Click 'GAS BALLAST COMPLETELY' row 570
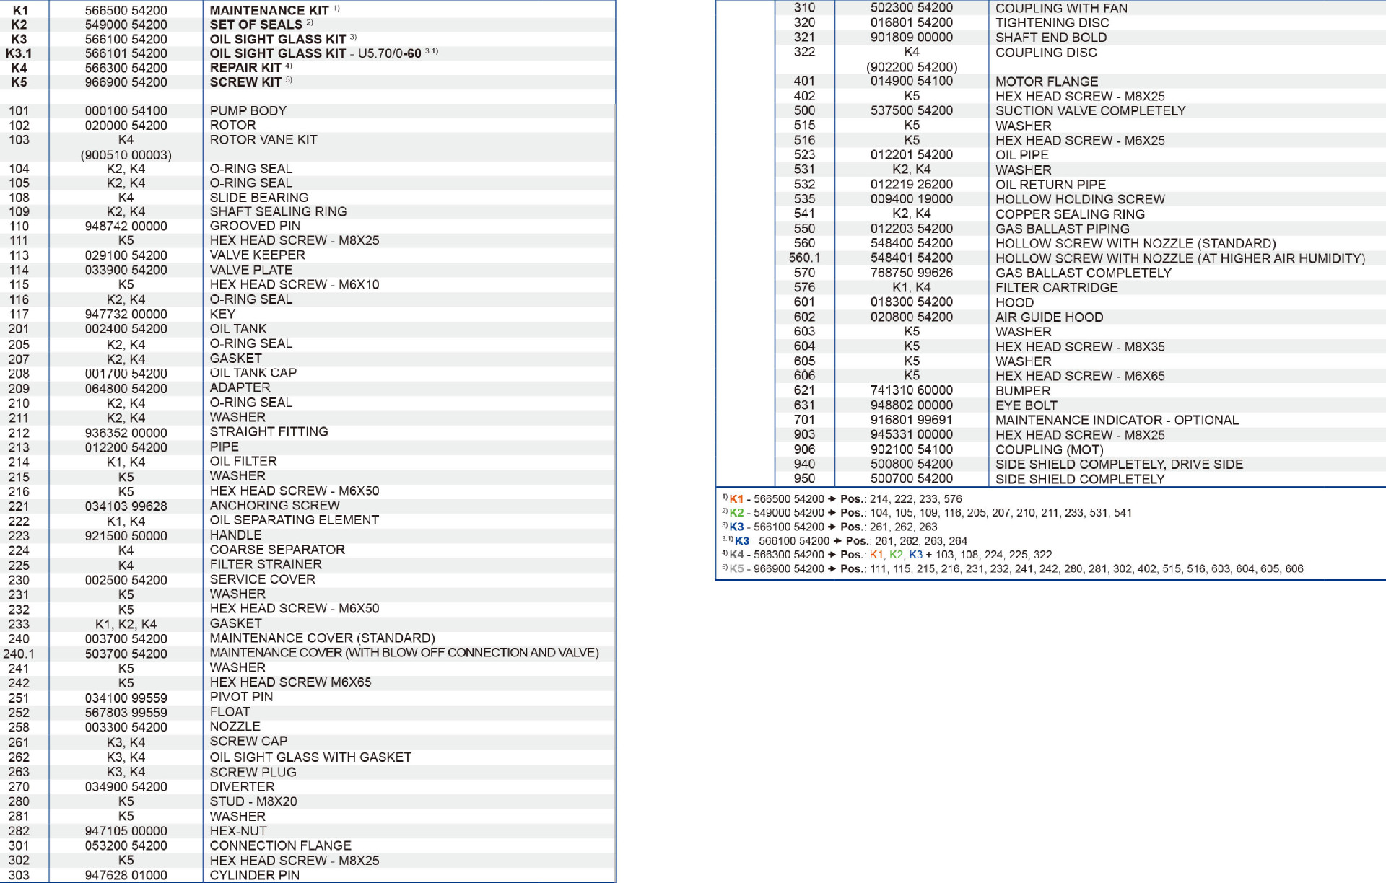 click(x=1084, y=273)
